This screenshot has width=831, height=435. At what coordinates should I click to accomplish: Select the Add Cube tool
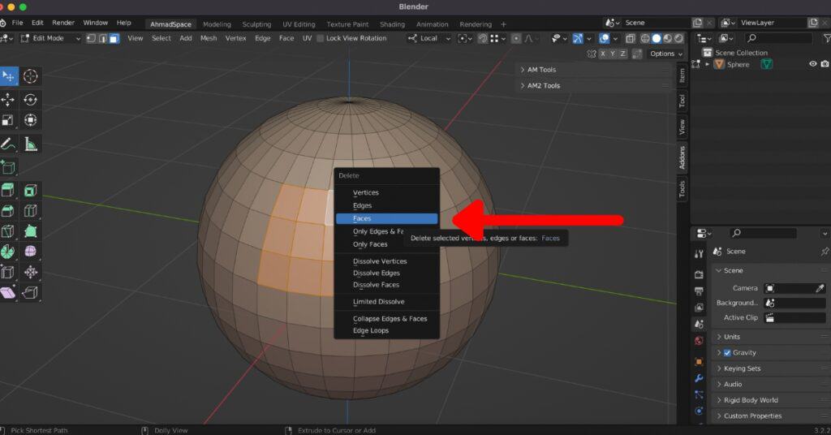coord(8,167)
